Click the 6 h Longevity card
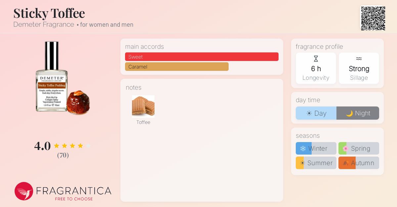397x207 pixels. 316,68
